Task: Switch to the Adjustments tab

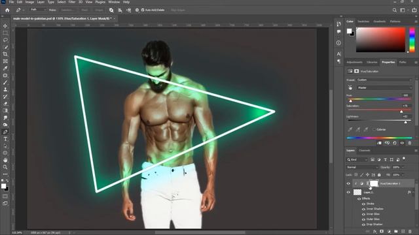Action: point(354,63)
